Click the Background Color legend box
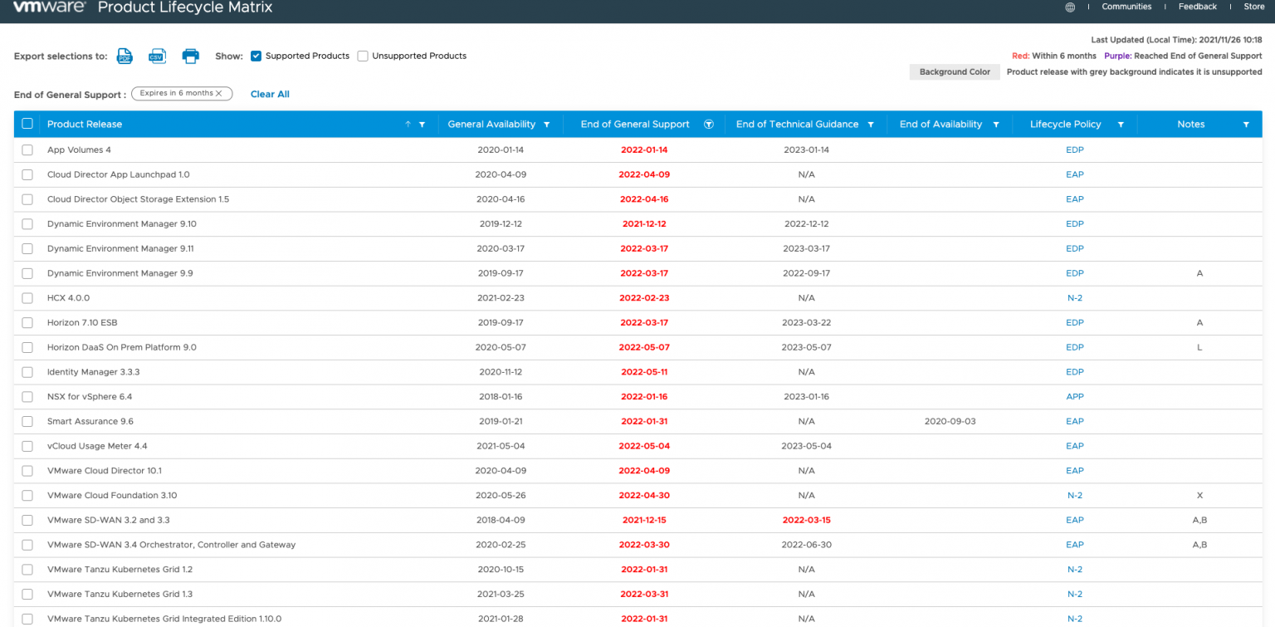 955,72
